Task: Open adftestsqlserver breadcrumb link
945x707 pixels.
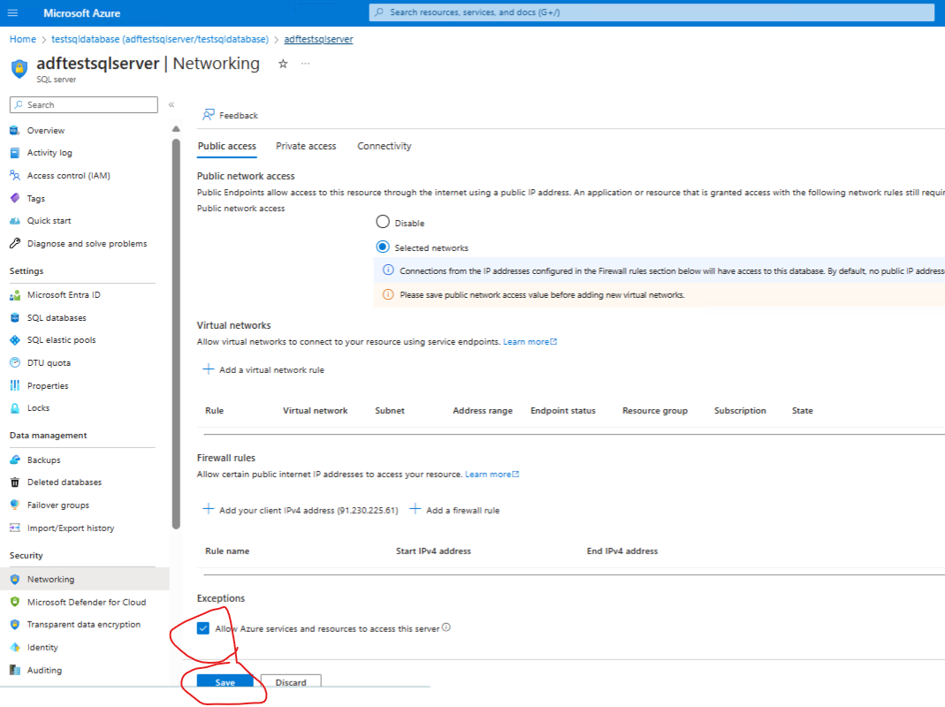Action: (x=319, y=39)
